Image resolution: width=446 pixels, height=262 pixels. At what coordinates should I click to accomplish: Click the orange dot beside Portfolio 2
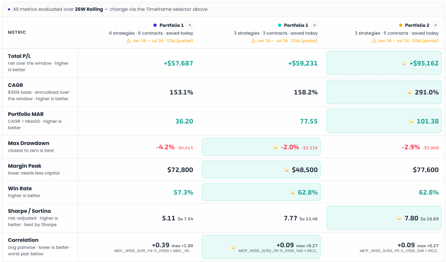(x=401, y=25)
